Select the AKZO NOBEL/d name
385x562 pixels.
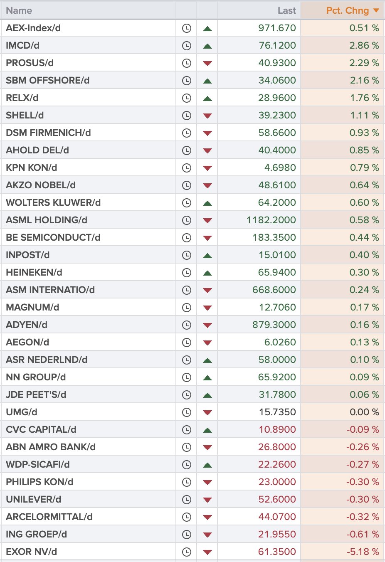(41, 185)
